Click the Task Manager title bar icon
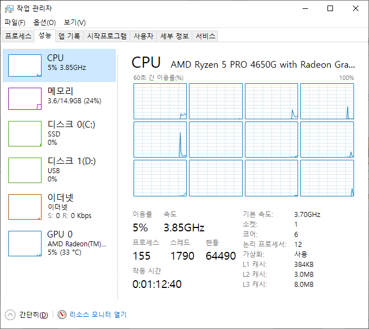The height and width of the screenshot is (329, 369). (x=9, y=8)
